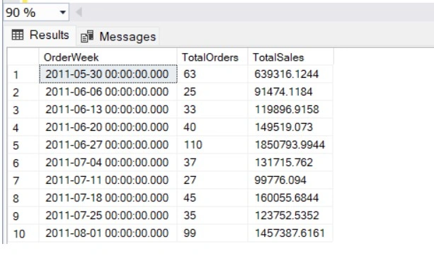Click TotalSales value 1850793.9944
434x256 pixels.
[x=290, y=145]
